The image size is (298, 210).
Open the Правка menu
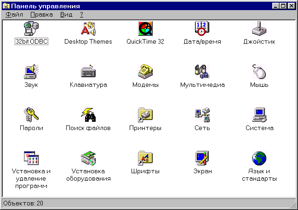coord(42,15)
